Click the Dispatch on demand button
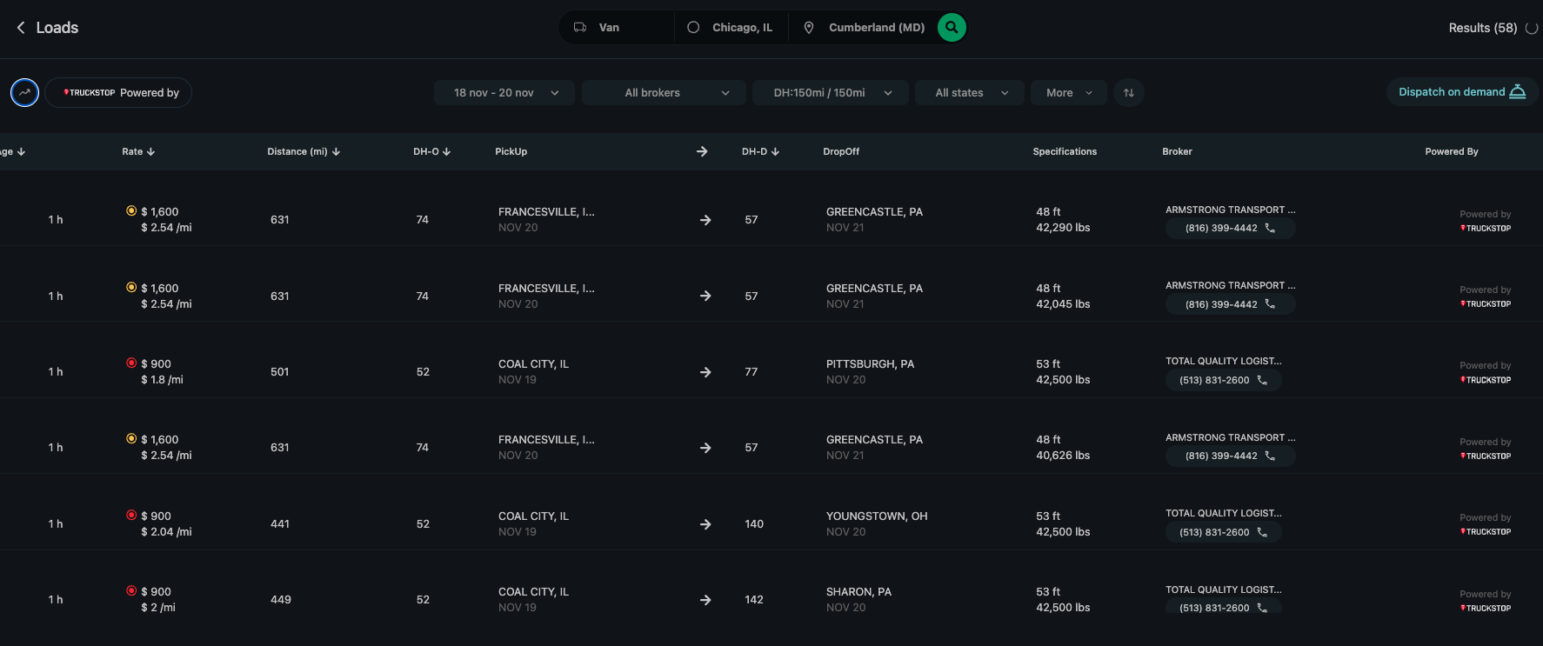The image size is (1543, 646). 1461,92
